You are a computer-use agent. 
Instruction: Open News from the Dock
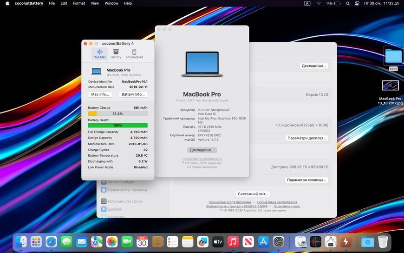tap(248, 242)
